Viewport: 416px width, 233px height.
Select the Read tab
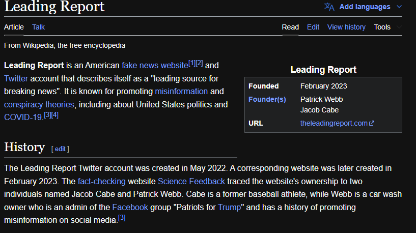tap(290, 27)
